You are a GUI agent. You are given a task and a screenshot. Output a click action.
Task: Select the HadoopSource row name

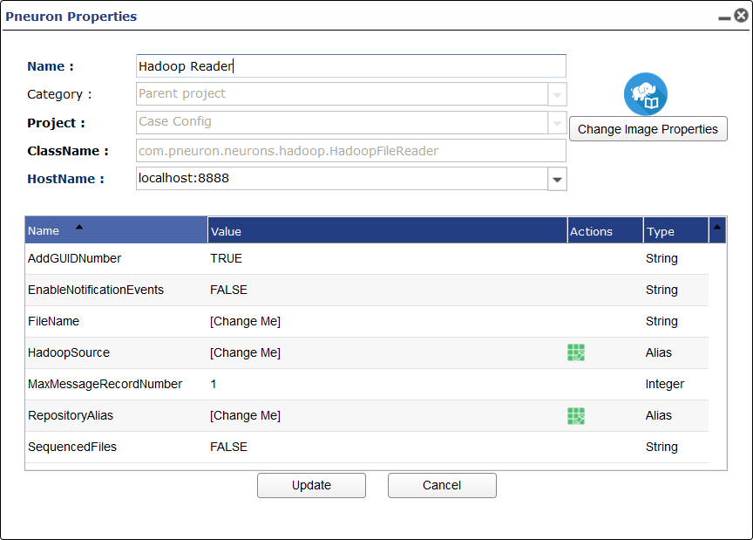tap(69, 352)
